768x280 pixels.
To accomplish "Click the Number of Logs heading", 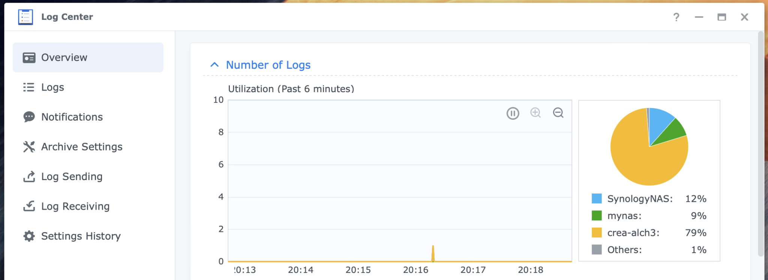I will point(268,65).
